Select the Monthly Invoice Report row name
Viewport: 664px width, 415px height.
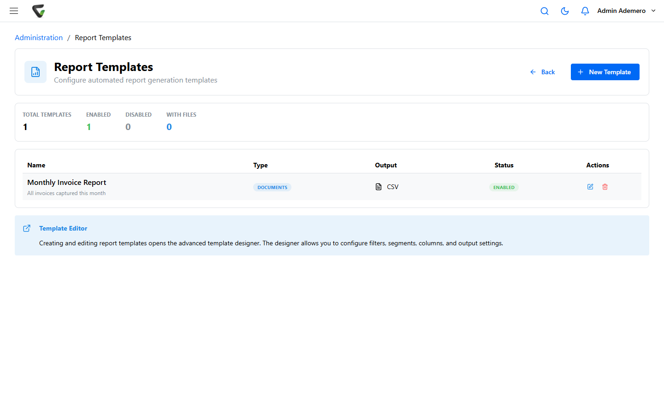pyautogui.click(x=67, y=183)
